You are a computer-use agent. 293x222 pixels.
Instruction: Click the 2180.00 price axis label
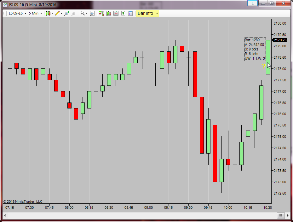pos(280,23)
